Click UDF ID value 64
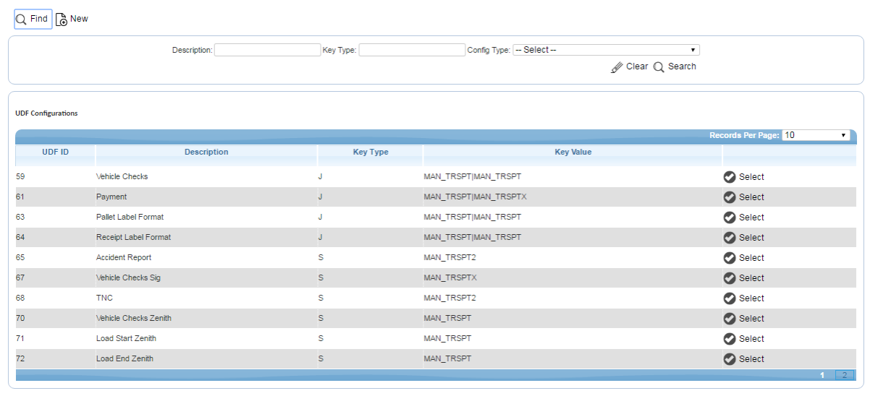This screenshot has height=396, width=870. (x=20, y=238)
